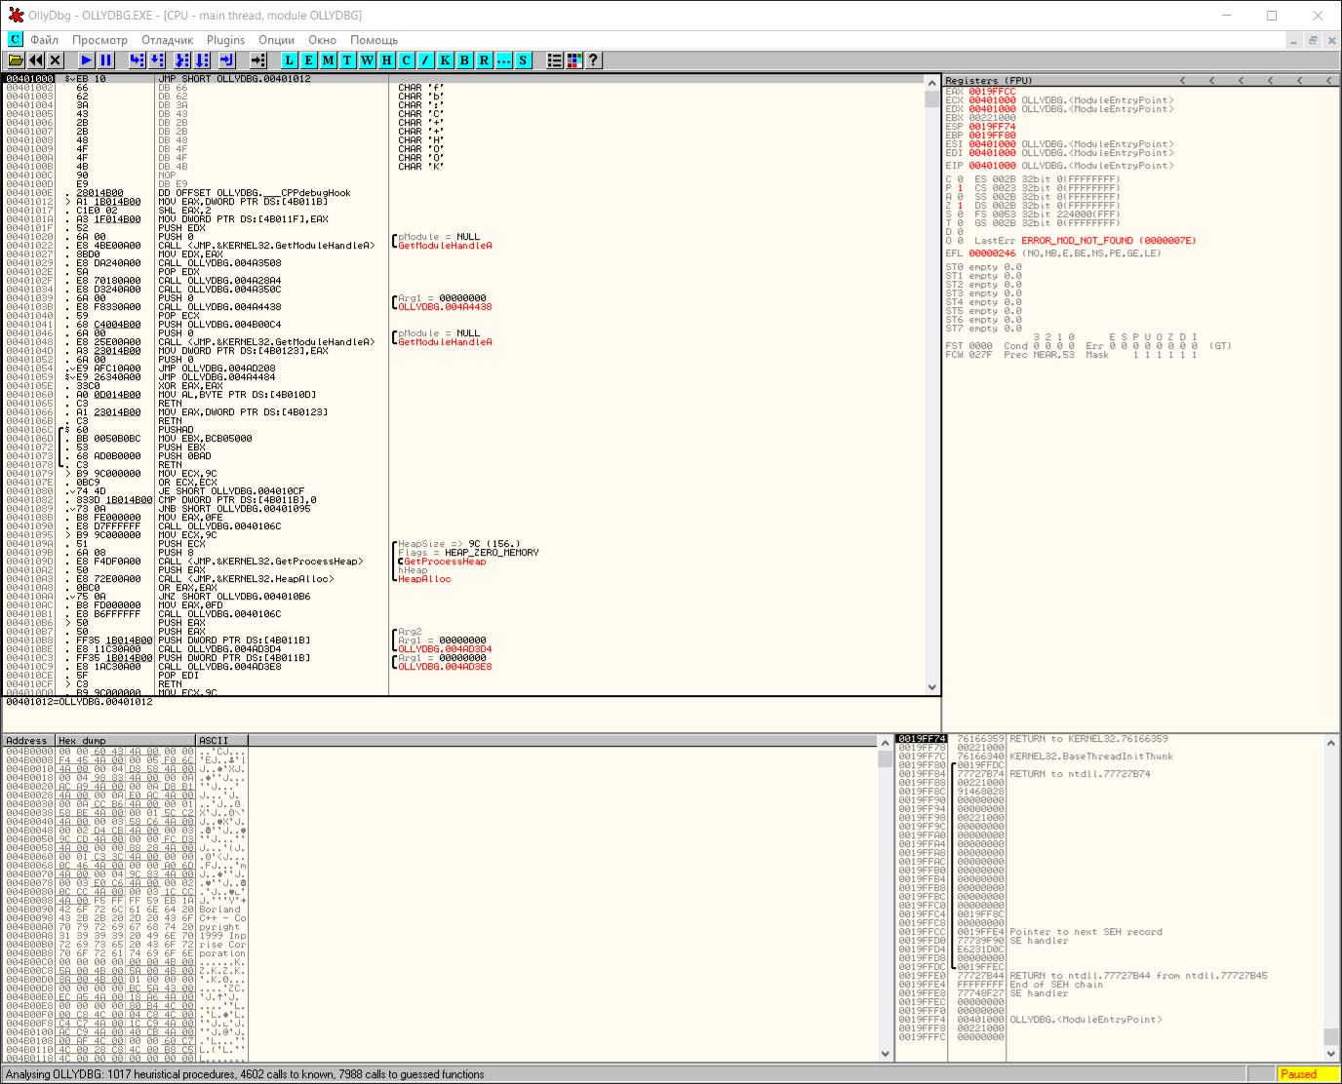This screenshot has width=1342, height=1084.
Task: Select the C flag value in registers
Action: pyautogui.click(x=960, y=179)
